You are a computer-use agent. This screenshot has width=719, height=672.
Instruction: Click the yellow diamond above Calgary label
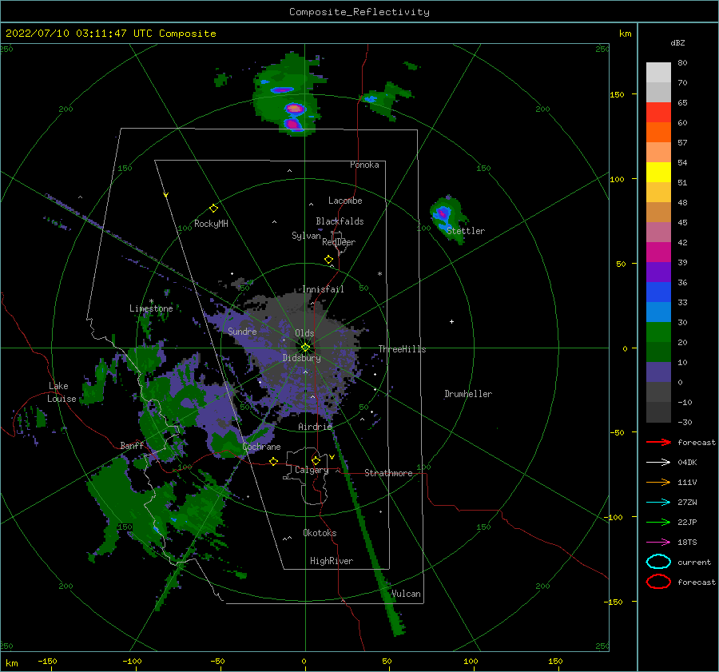point(316,460)
